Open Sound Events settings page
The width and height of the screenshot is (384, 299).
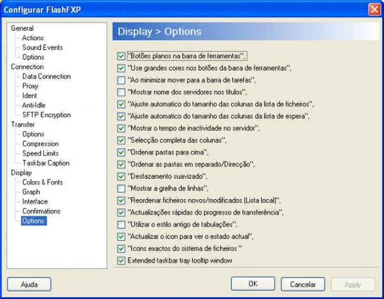(42, 47)
